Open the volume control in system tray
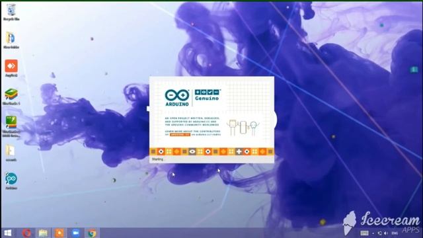This screenshot has width=423, height=238. (x=386, y=233)
